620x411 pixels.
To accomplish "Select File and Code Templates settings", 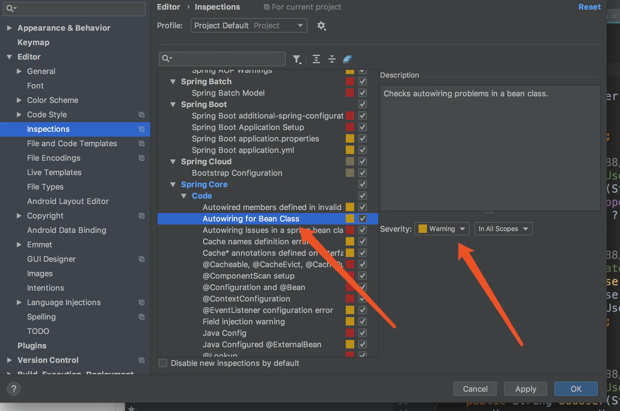I will (72, 144).
